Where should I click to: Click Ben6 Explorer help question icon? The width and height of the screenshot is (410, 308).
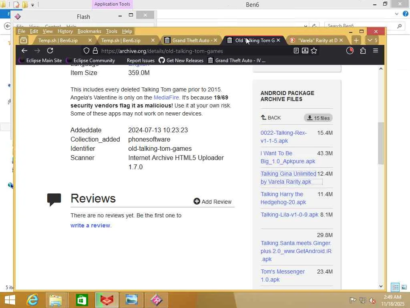[405, 14]
